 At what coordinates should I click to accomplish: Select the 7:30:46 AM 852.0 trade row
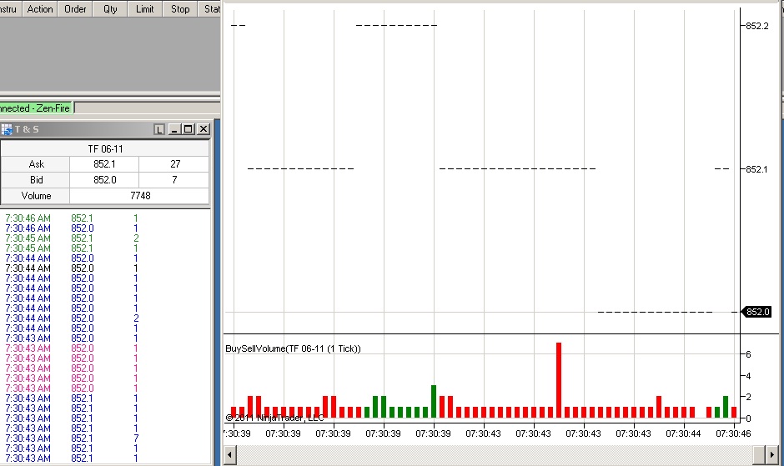[105, 228]
